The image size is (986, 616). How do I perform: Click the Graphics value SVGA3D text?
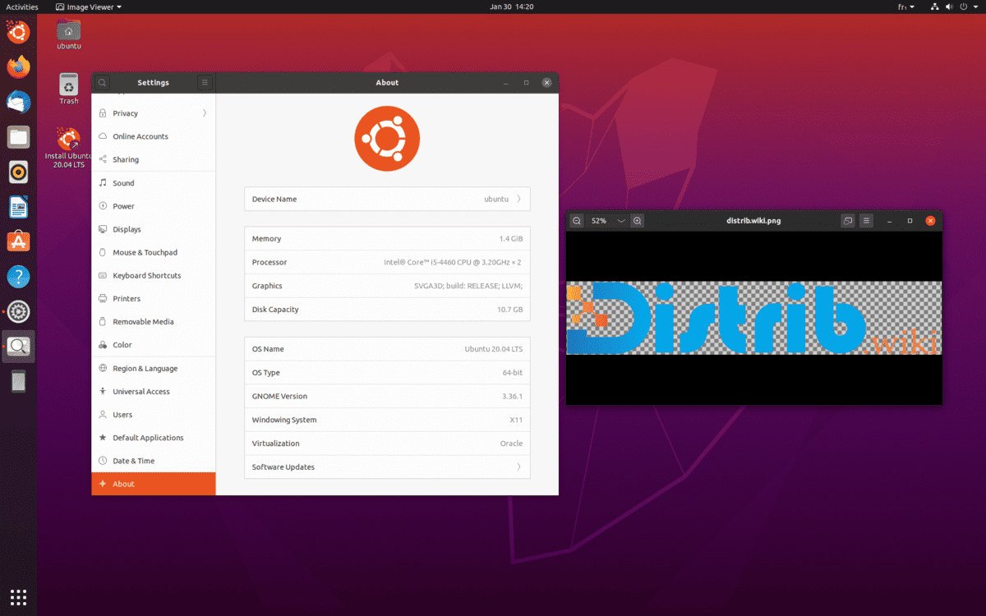(468, 286)
